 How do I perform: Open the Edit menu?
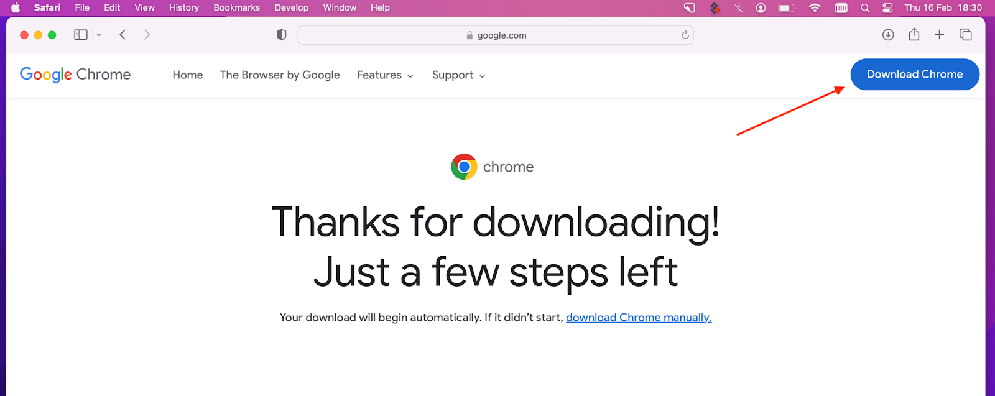[x=113, y=7]
